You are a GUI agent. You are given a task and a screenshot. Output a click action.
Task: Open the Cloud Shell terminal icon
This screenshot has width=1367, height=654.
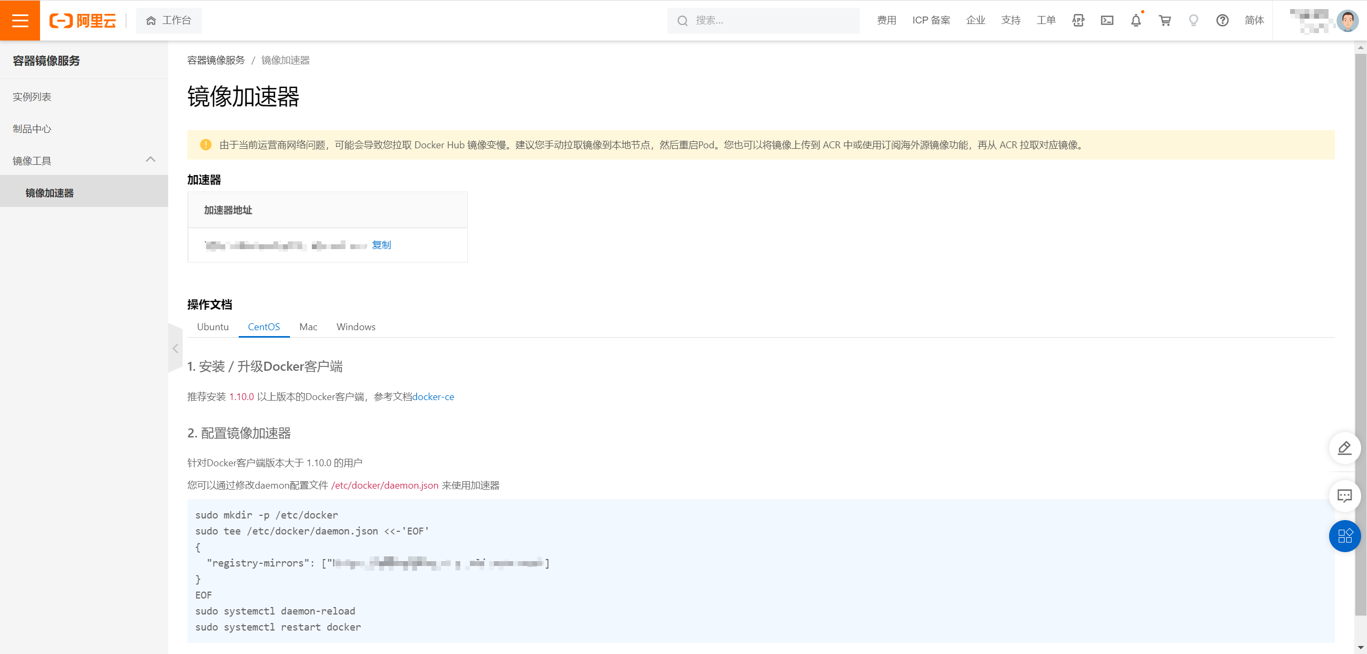1107,20
